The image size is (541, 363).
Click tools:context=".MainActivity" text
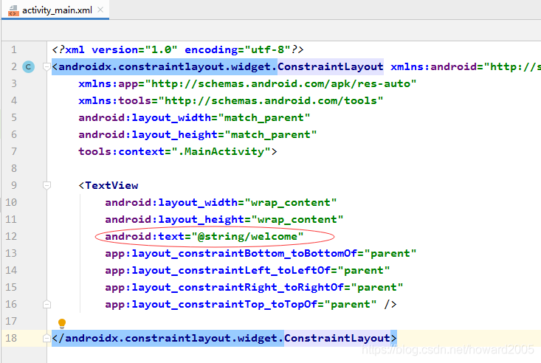(x=178, y=151)
